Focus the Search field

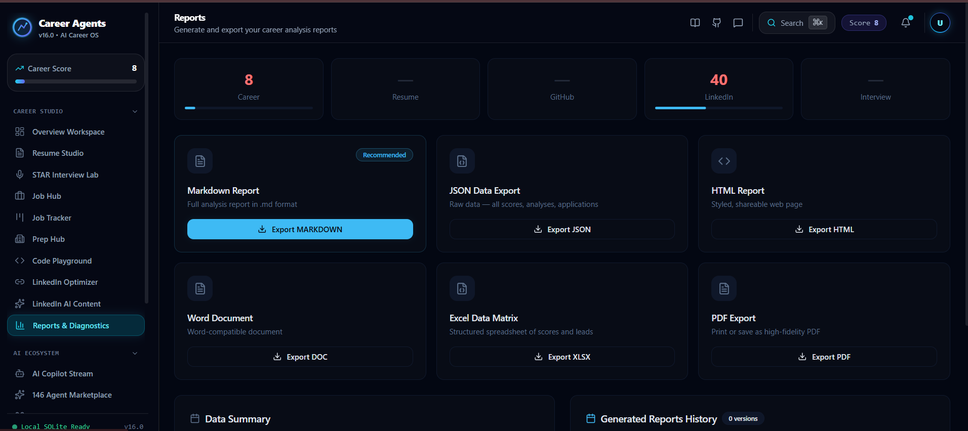pyautogui.click(x=797, y=23)
